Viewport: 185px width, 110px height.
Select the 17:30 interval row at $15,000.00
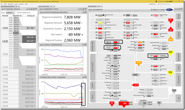tap(18, 83)
